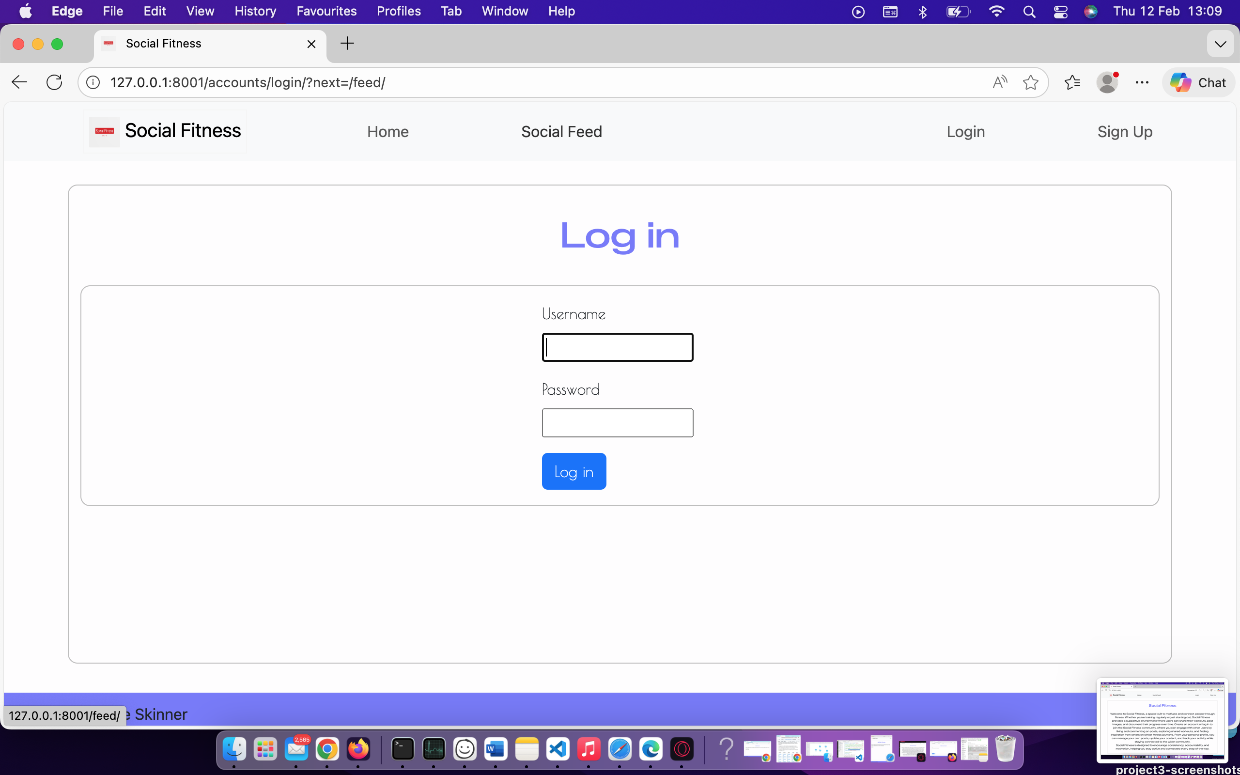Add this page to favourites via the star icon
1240x775 pixels.
pyautogui.click(x=1031, y=82)
